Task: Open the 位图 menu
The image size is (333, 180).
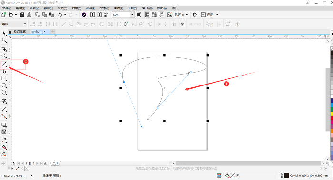Action: click(90, 8)
